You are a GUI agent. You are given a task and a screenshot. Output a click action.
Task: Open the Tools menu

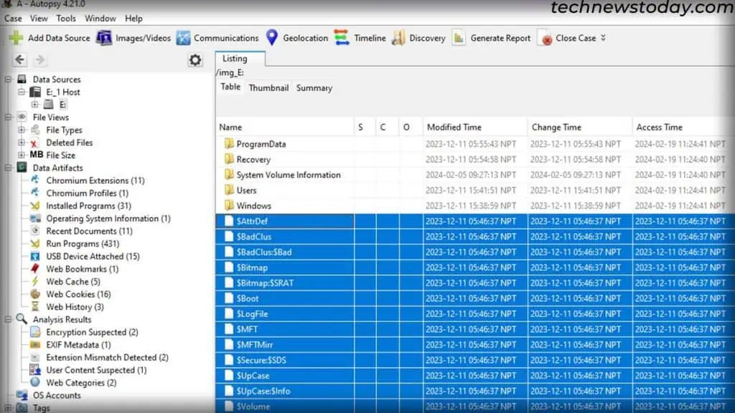(x=66, y=18)
